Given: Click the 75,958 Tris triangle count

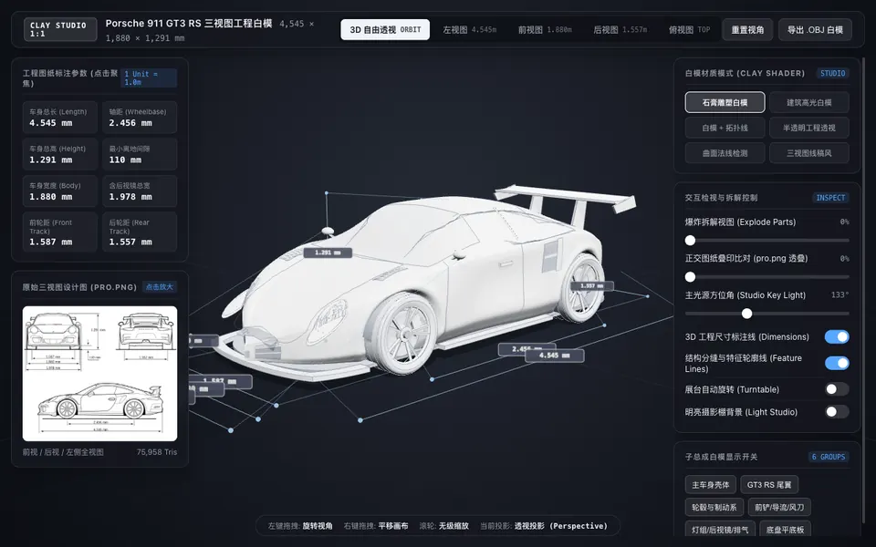Looking at the screenshot, I should (x=157, y=452).
